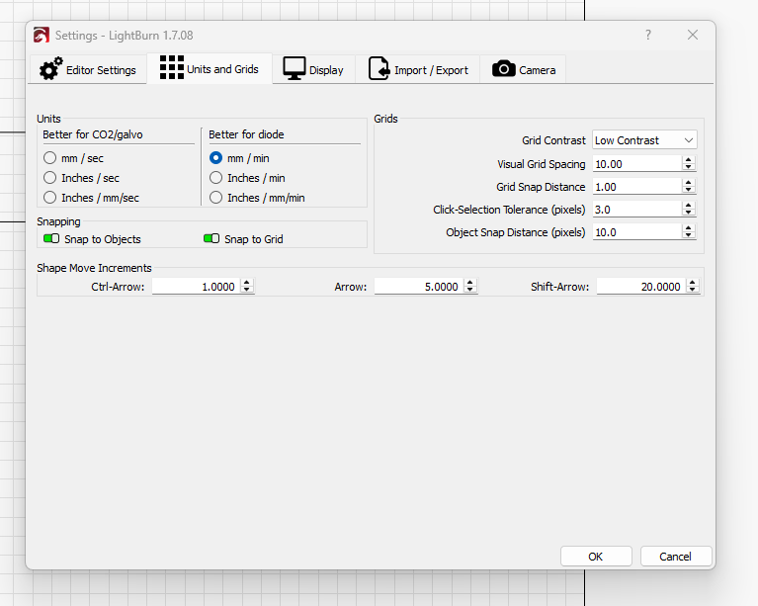
Task: Click the Camera icon
Action: tap(504, 69)
